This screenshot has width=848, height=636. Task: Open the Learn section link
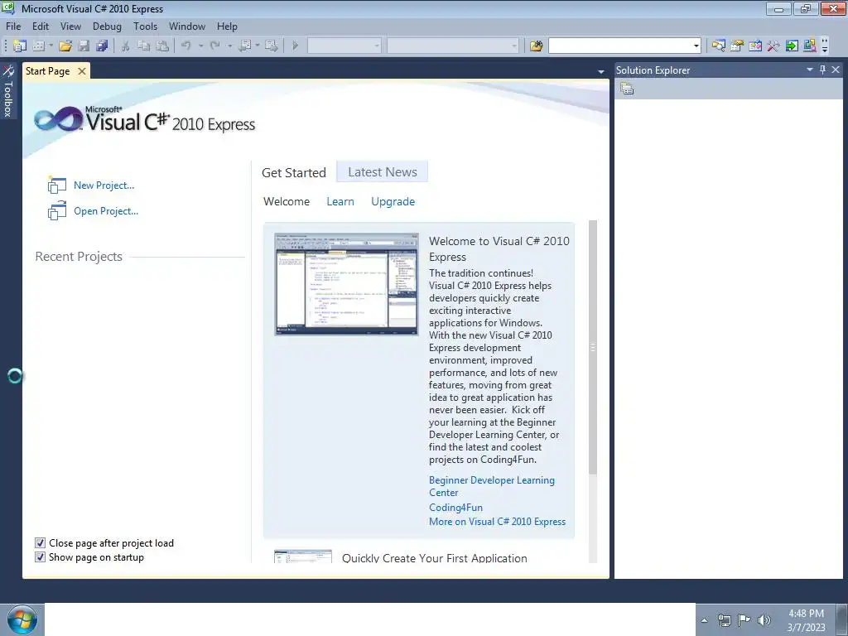pos(340,201)
